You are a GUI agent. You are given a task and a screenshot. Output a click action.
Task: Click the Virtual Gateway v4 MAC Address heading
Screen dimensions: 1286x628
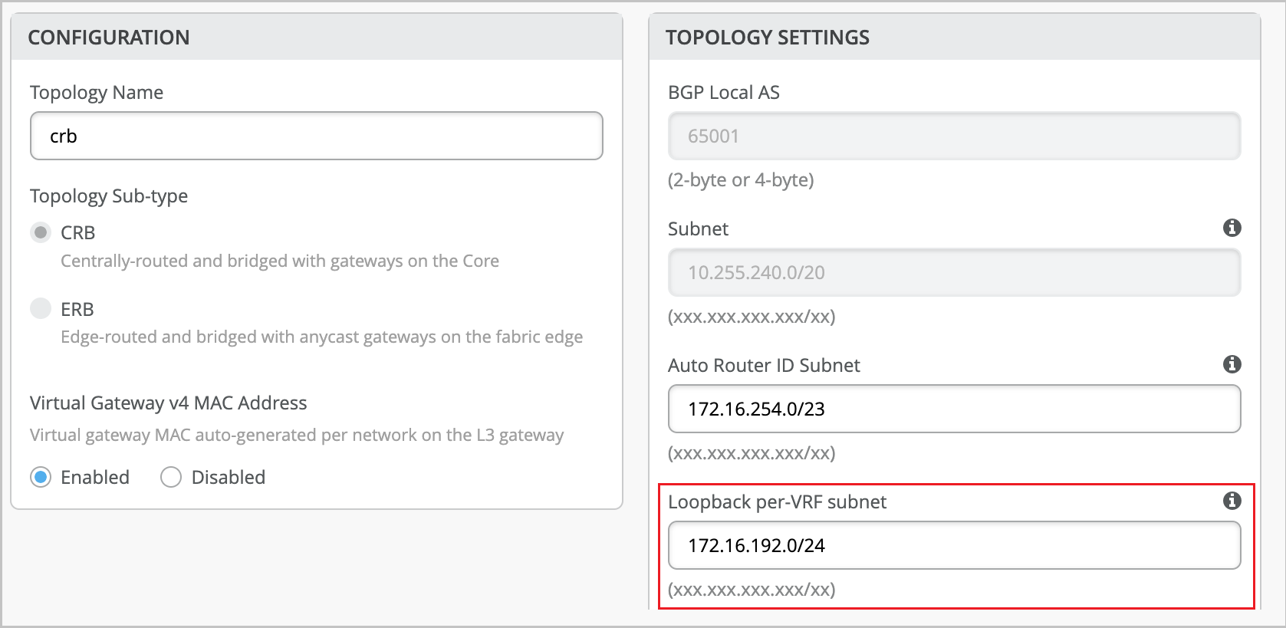[168, 403]
